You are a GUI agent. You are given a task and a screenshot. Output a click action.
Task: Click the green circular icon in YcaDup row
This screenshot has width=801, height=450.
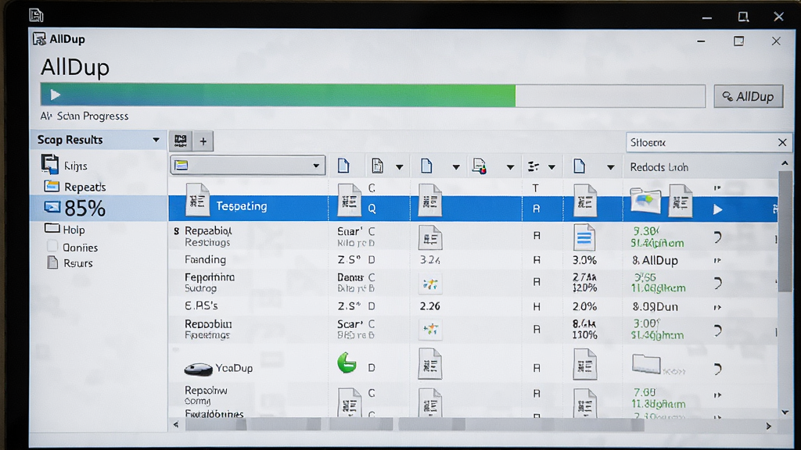[x=347, y=362]
